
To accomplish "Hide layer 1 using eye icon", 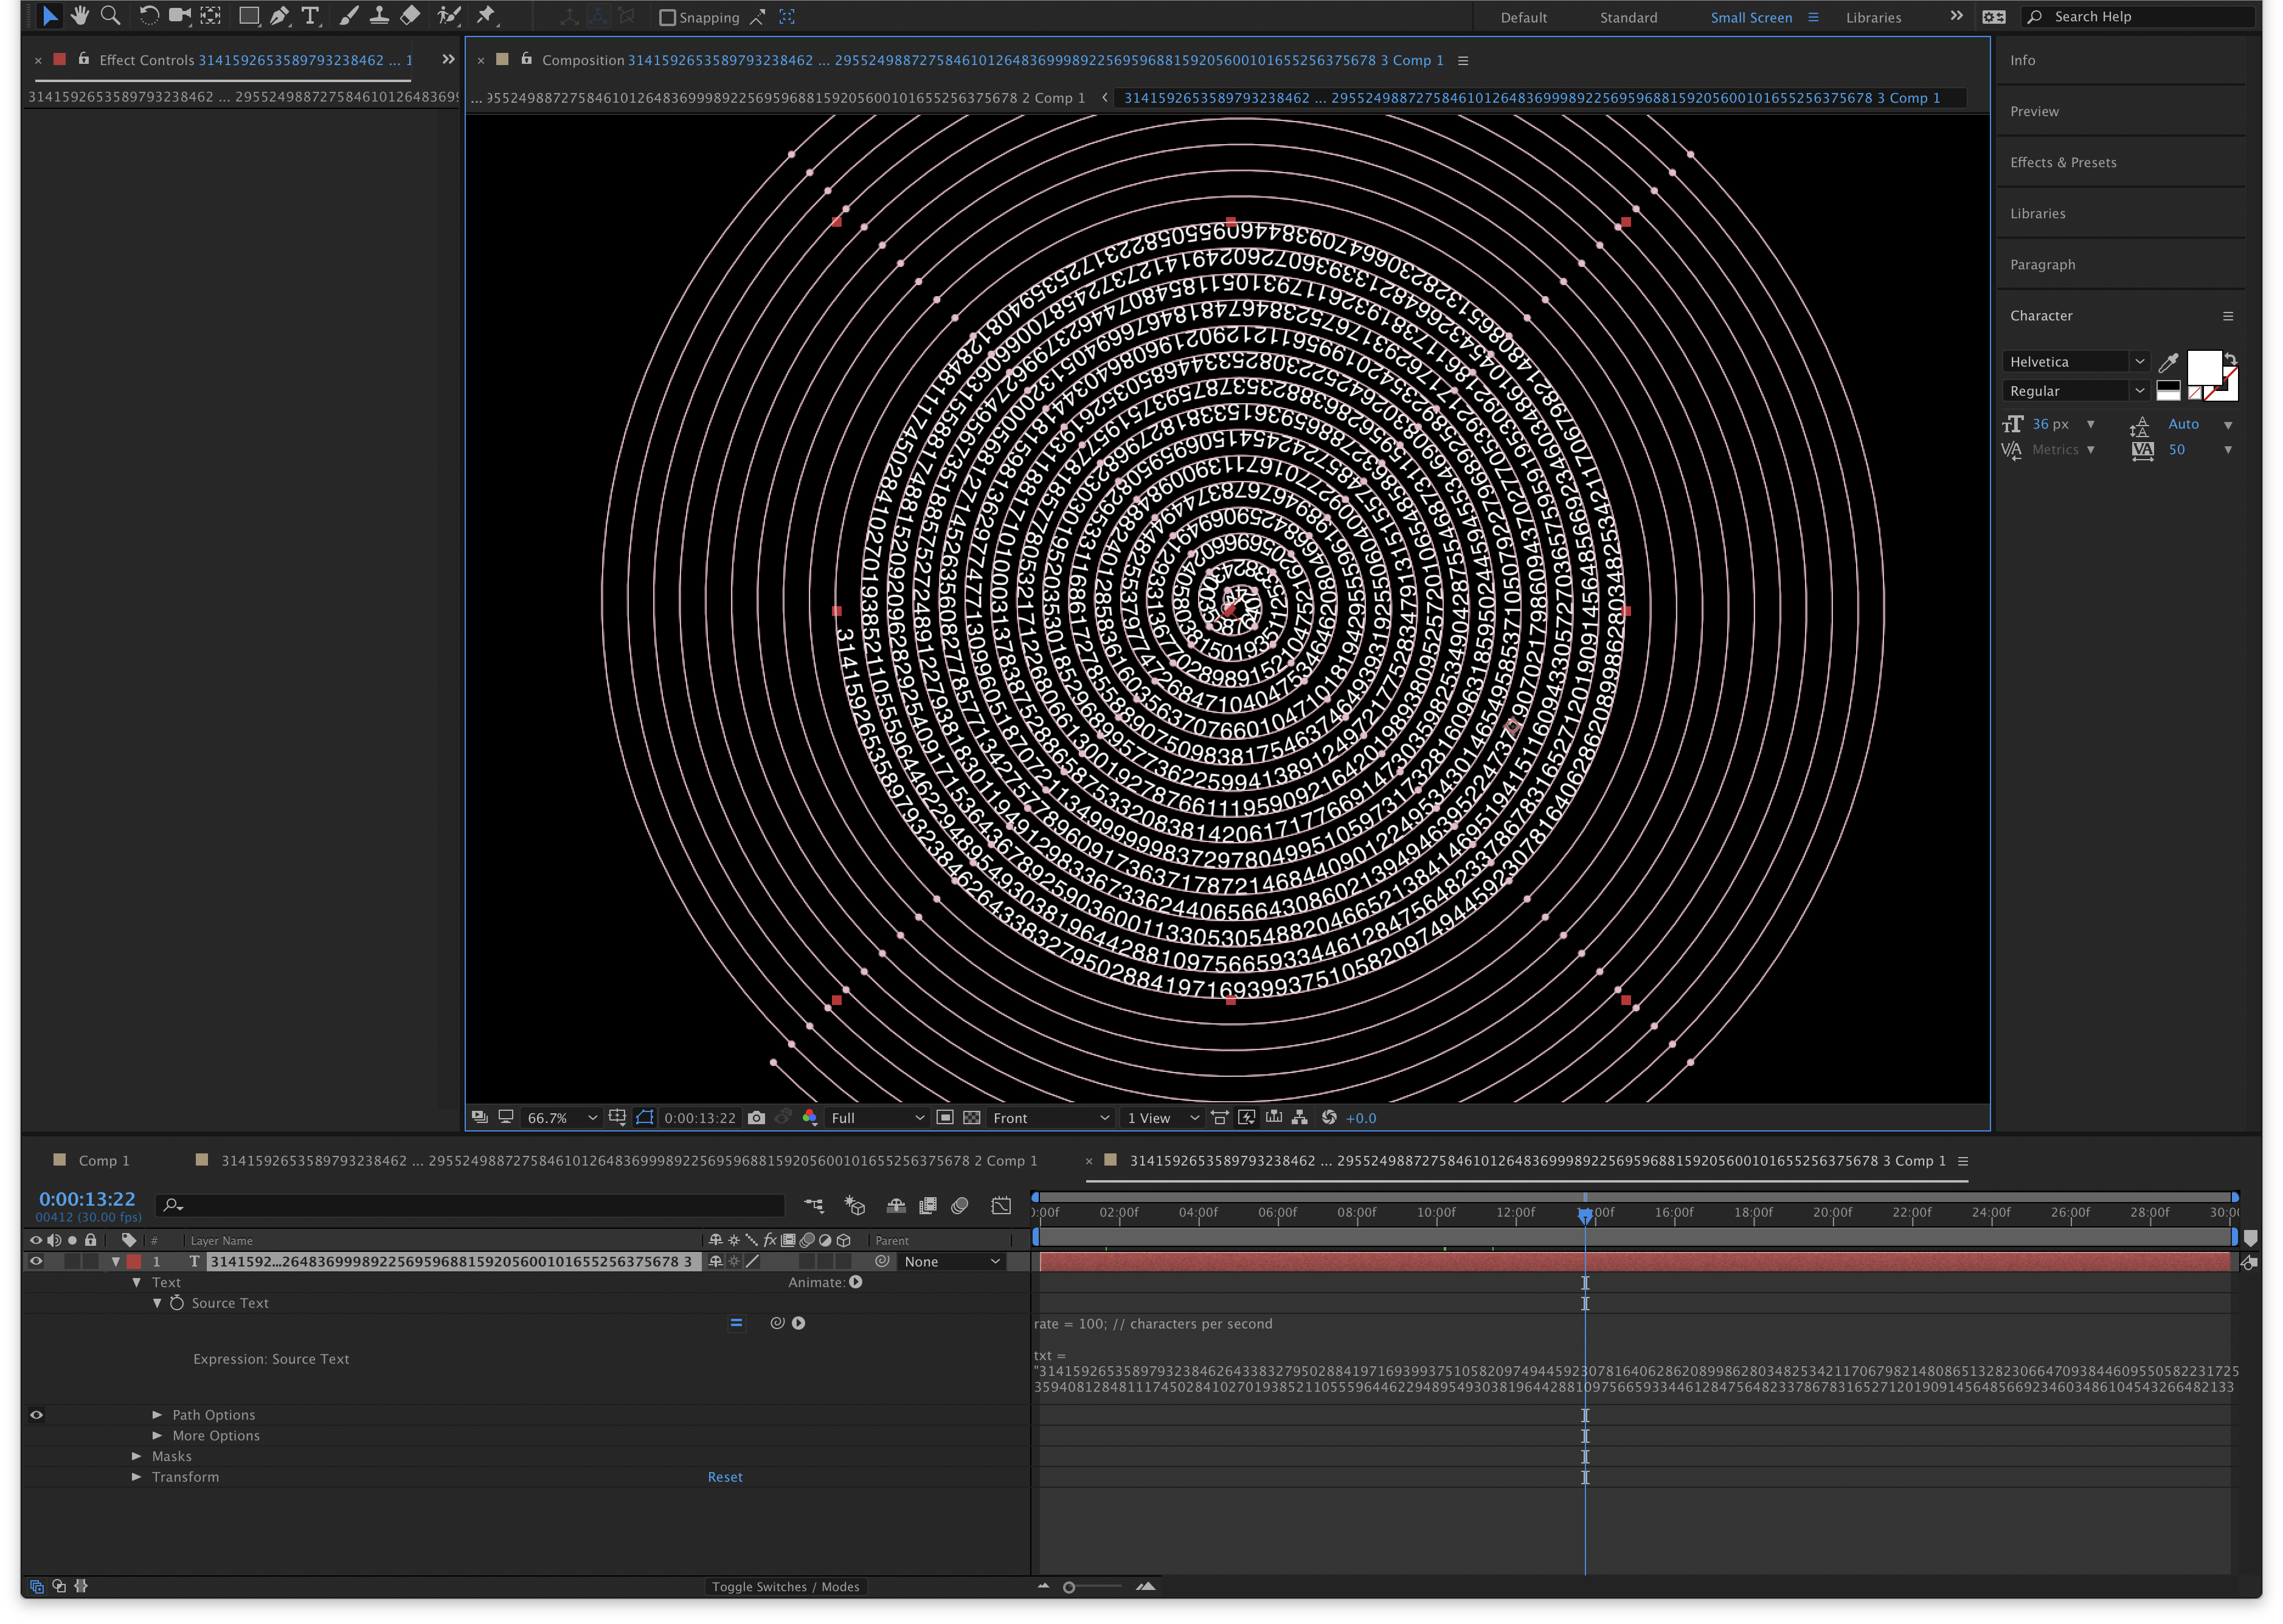I will [36, 1261].
